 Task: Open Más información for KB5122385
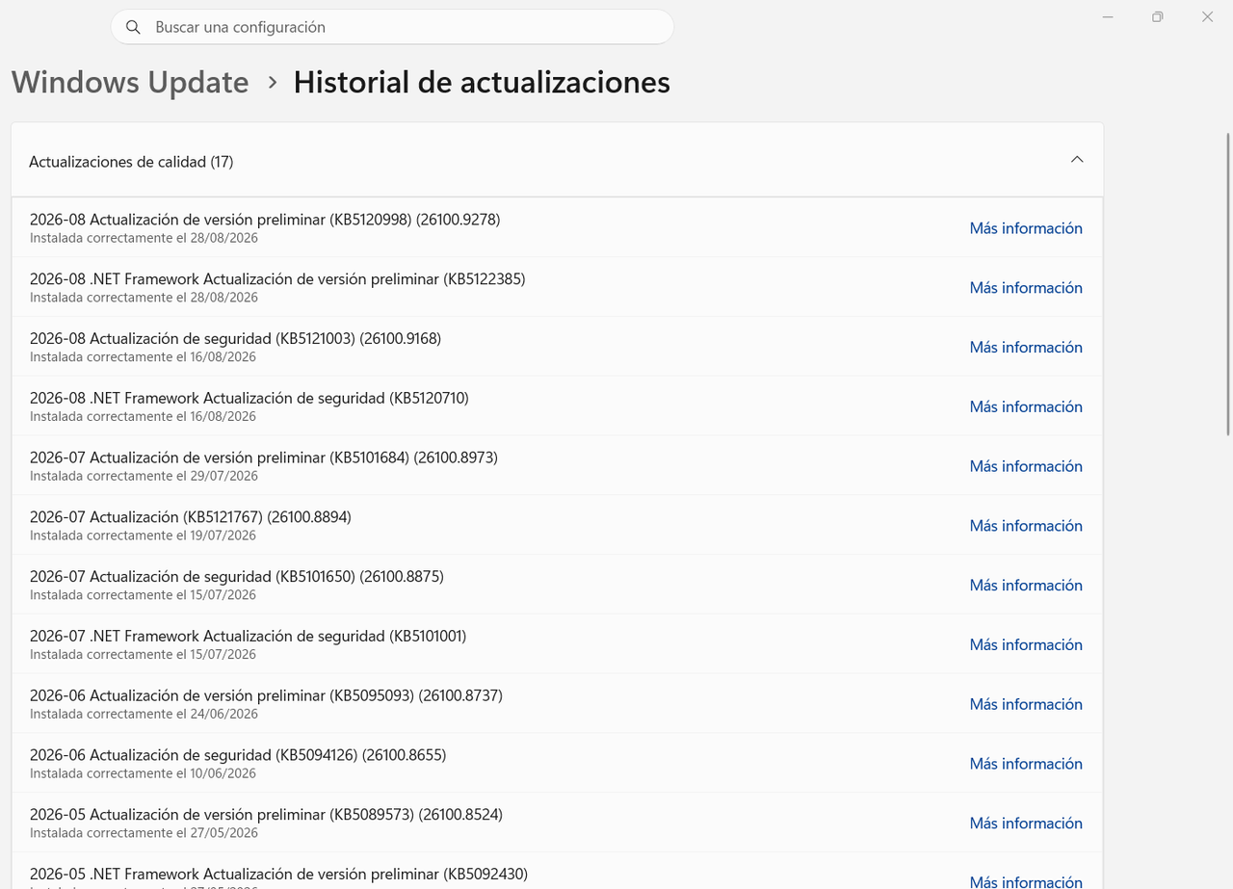(x=1026, y=288)
